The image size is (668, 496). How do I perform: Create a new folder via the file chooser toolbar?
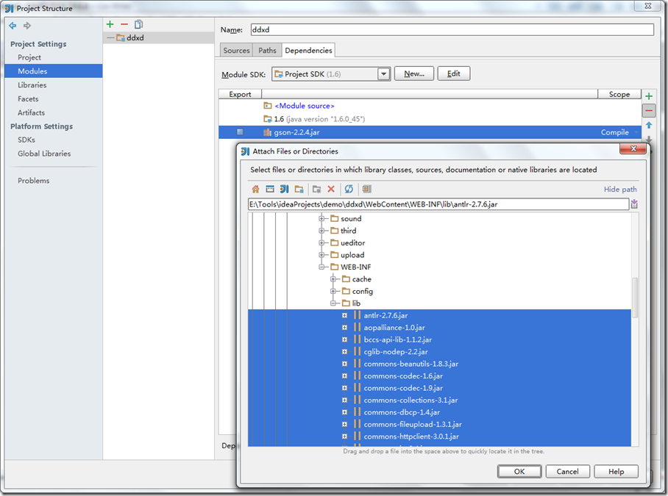pos(299,189)
